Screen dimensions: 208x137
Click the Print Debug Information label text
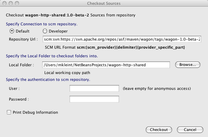click(x=35, y=113)
